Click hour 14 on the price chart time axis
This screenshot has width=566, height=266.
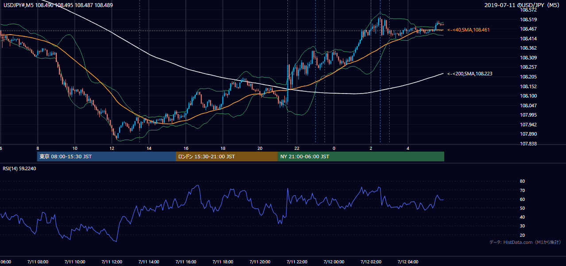click(x=149, y=148)
